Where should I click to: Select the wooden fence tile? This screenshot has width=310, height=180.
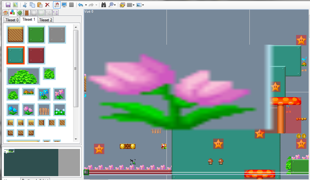44,110
